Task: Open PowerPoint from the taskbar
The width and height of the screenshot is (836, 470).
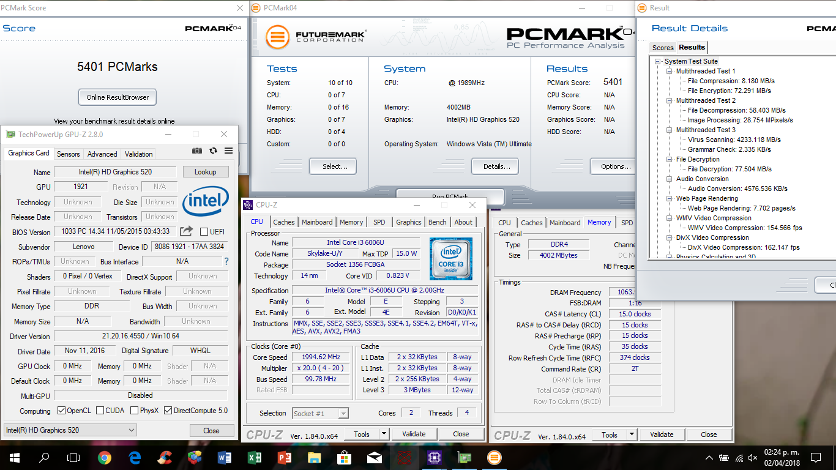Action: [x=284, y=457]
